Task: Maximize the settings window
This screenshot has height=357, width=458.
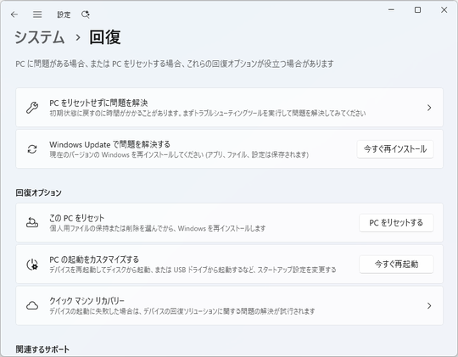Action: 417,10
